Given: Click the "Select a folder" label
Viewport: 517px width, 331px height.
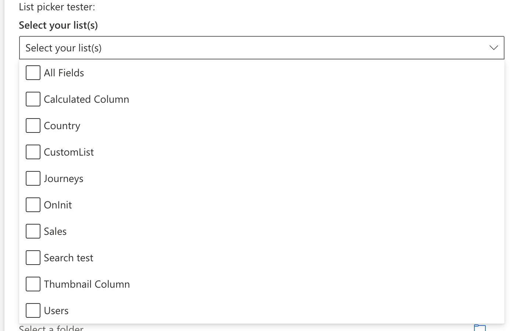Looking at the screenshot, I should point(51,328).
